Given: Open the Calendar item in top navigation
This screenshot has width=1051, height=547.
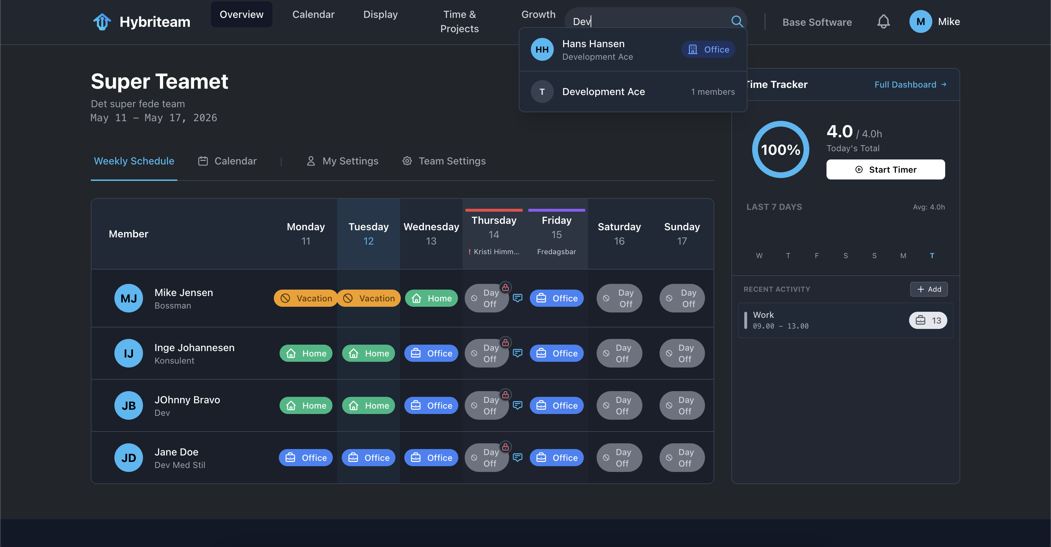Looking at the screenshot, I should click(313, 14).
